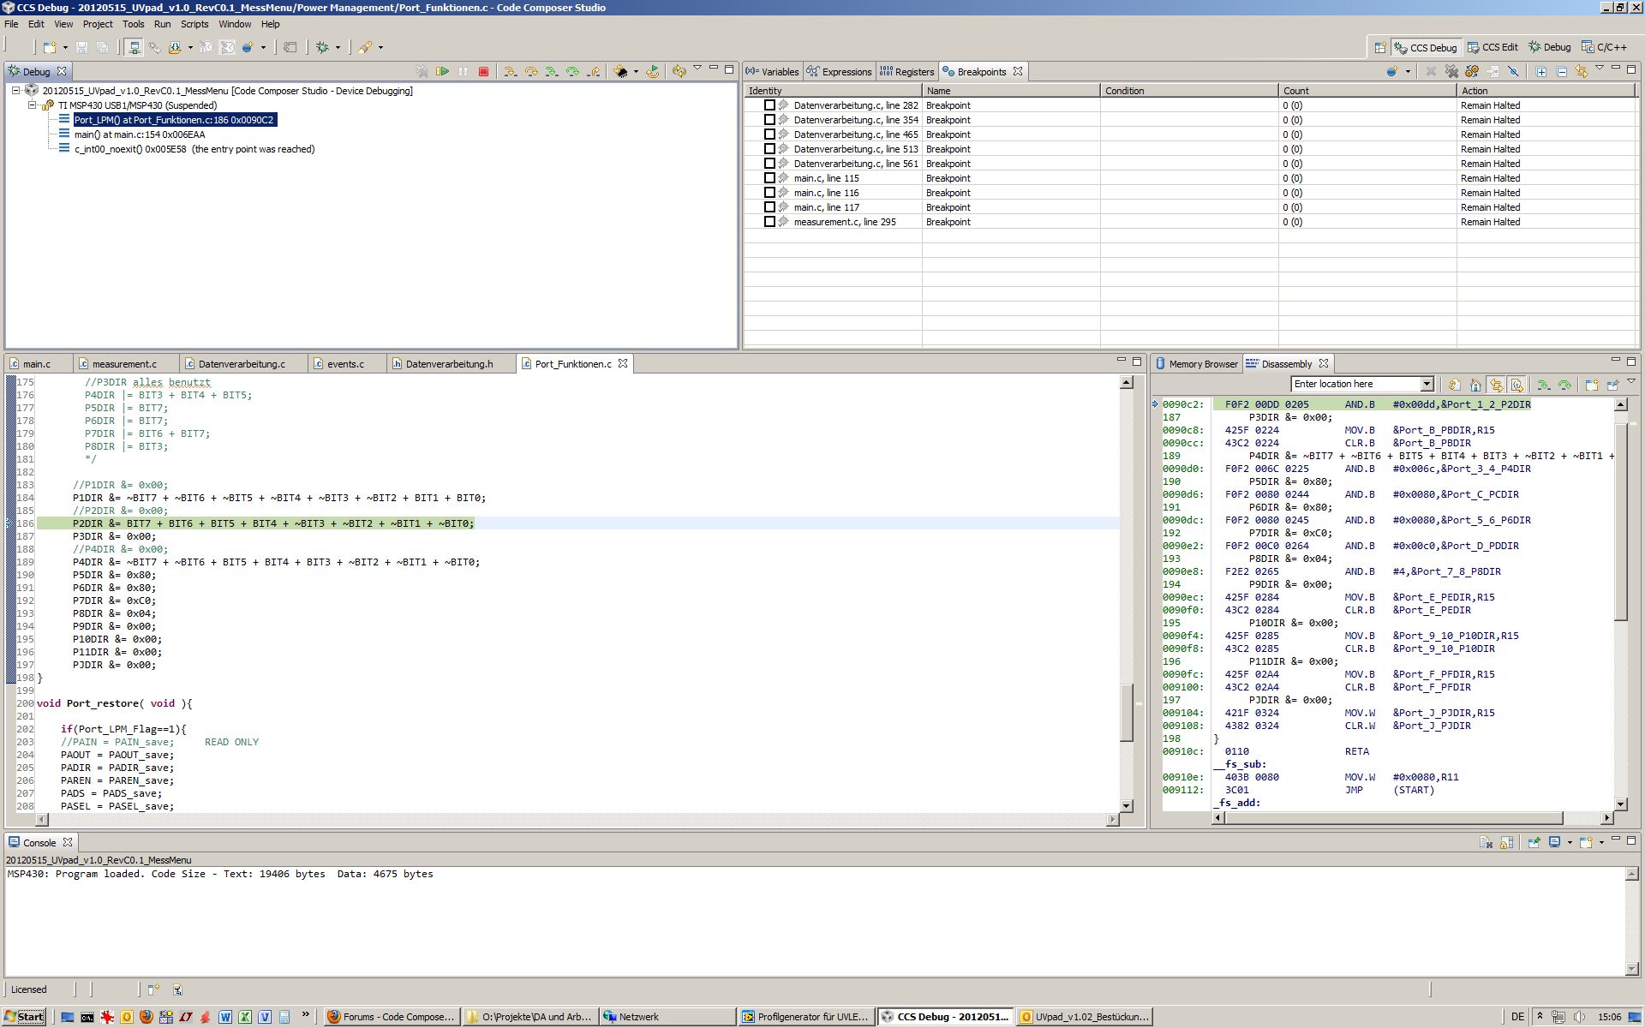
Task: Click the yellow Step Over icon
Action: pyautogui.click(x=530, y=72)
